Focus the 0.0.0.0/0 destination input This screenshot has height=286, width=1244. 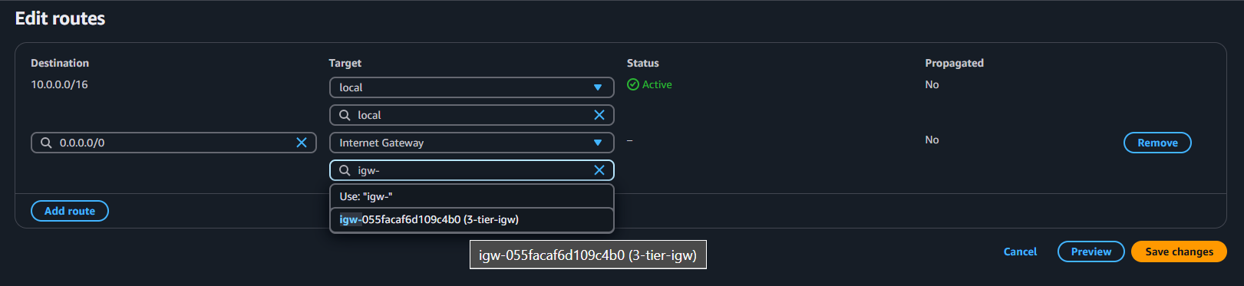[x=173, y=143]
